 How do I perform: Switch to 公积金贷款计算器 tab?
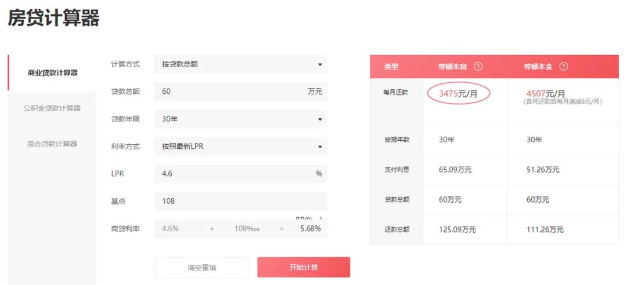pyautogui.click(x=52, y=108)
